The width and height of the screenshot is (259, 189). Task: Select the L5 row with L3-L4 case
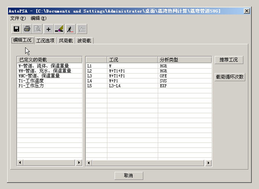[115, 86]
